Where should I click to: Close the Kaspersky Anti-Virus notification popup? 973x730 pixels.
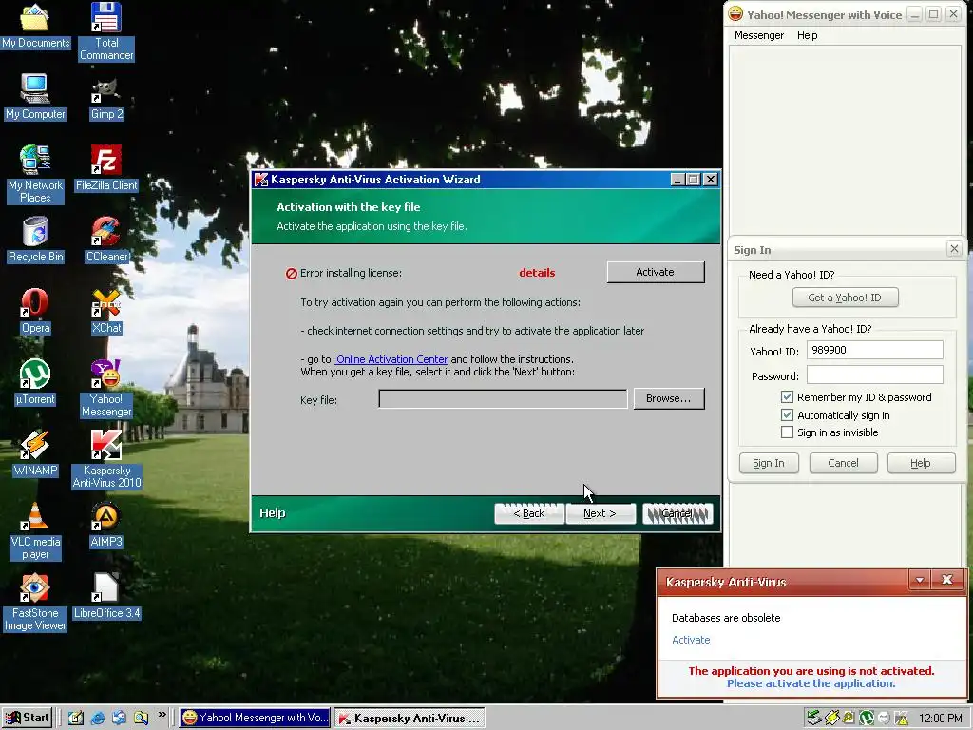click(947, 580)
